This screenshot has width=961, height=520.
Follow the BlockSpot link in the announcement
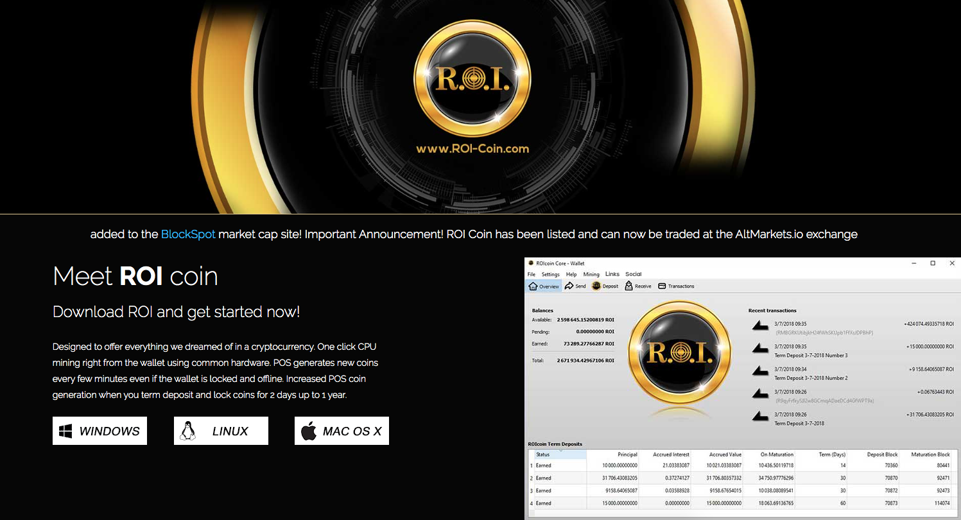[x=188, y=234]
